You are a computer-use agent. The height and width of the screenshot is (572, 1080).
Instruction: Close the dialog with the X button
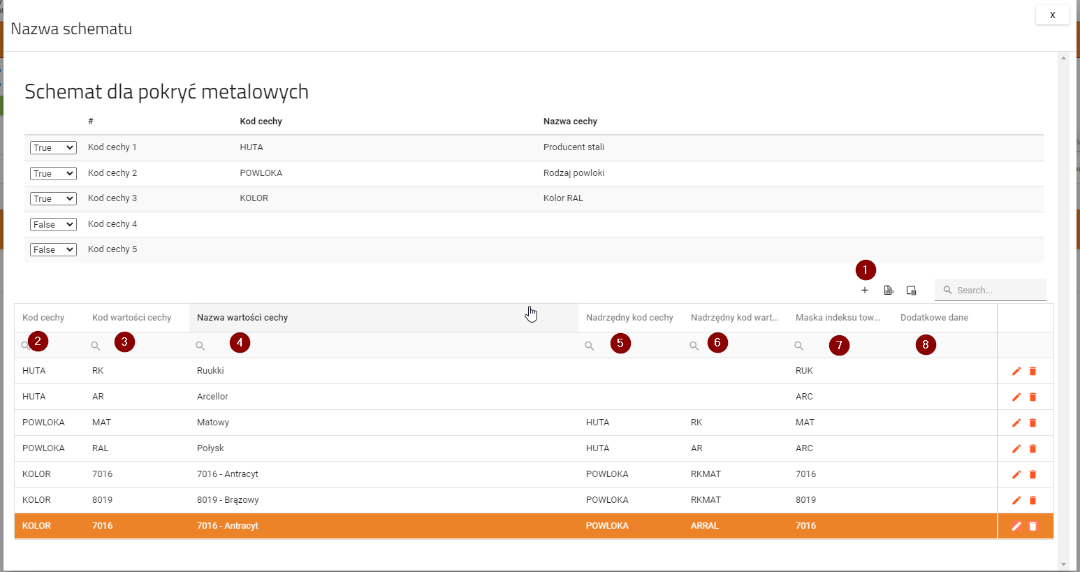point(1052,15)
